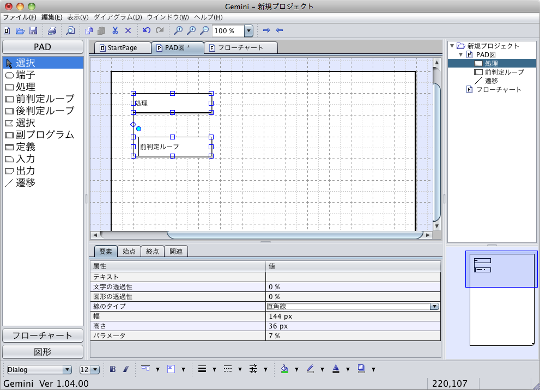The image size is (540, 390).
Task: Open the dashed line style options arrow
Action: pos(240,370)
